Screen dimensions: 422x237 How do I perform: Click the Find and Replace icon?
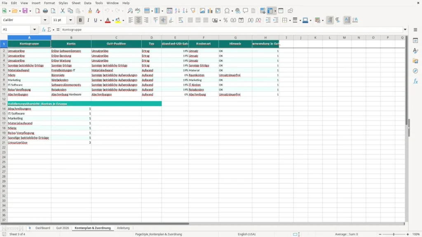pos(130,11)
